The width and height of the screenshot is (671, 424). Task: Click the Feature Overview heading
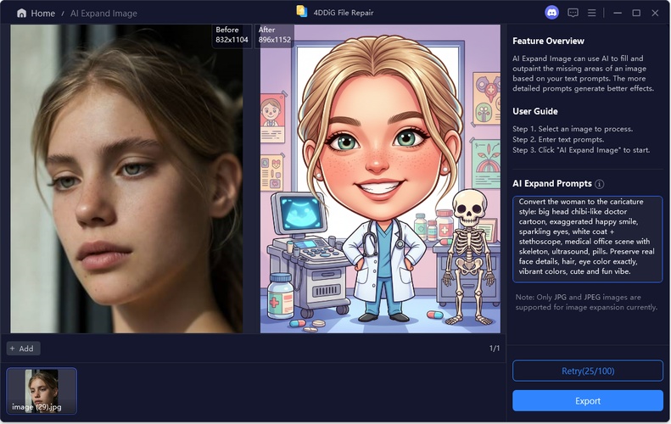click(548, 41)
